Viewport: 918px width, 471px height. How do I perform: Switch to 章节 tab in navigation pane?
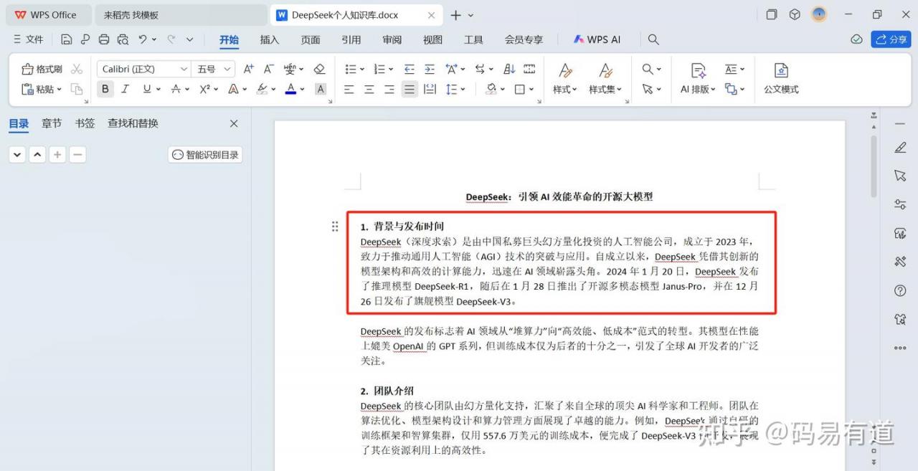pos(52,123)
